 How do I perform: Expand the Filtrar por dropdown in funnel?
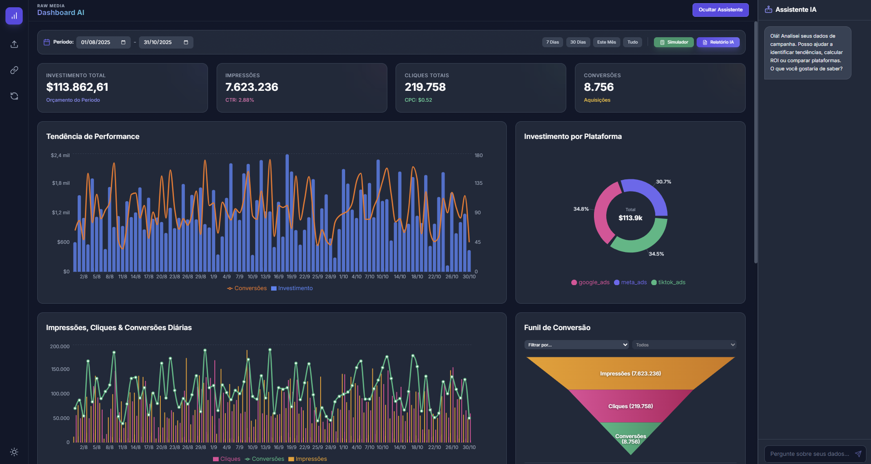tap(576, 345)
